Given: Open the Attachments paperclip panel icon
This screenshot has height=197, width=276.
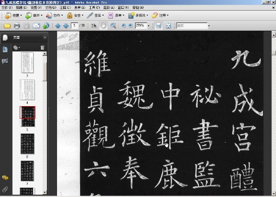Looking at the screenshot, I should pos(5,189).
